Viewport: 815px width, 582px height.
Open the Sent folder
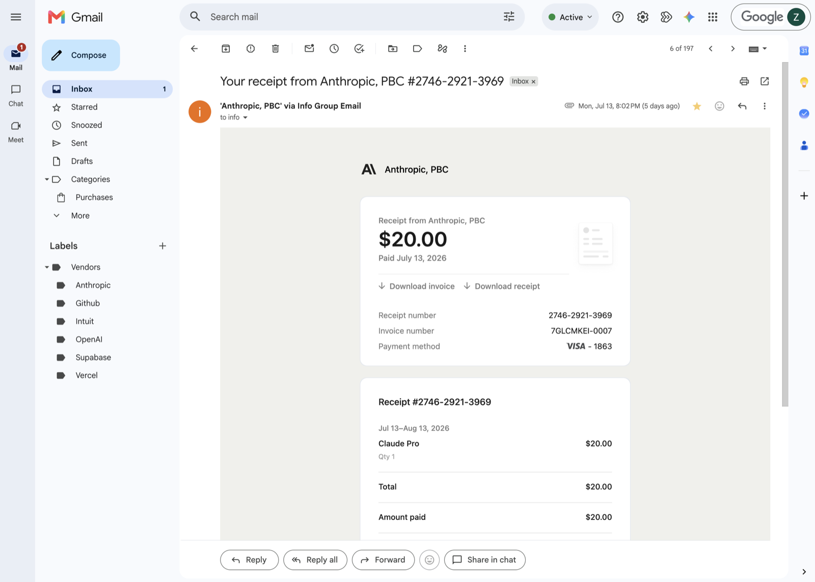click(107, 143)
